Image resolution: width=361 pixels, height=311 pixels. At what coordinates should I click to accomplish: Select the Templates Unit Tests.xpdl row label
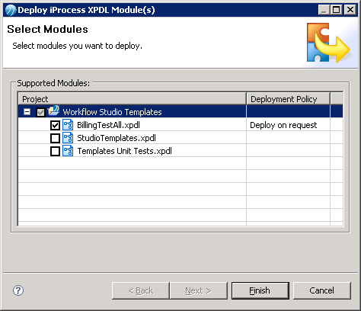click(x=124, y=151)
